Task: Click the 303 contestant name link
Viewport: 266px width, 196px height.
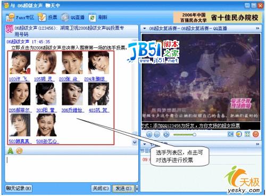Action: point(46,110)
